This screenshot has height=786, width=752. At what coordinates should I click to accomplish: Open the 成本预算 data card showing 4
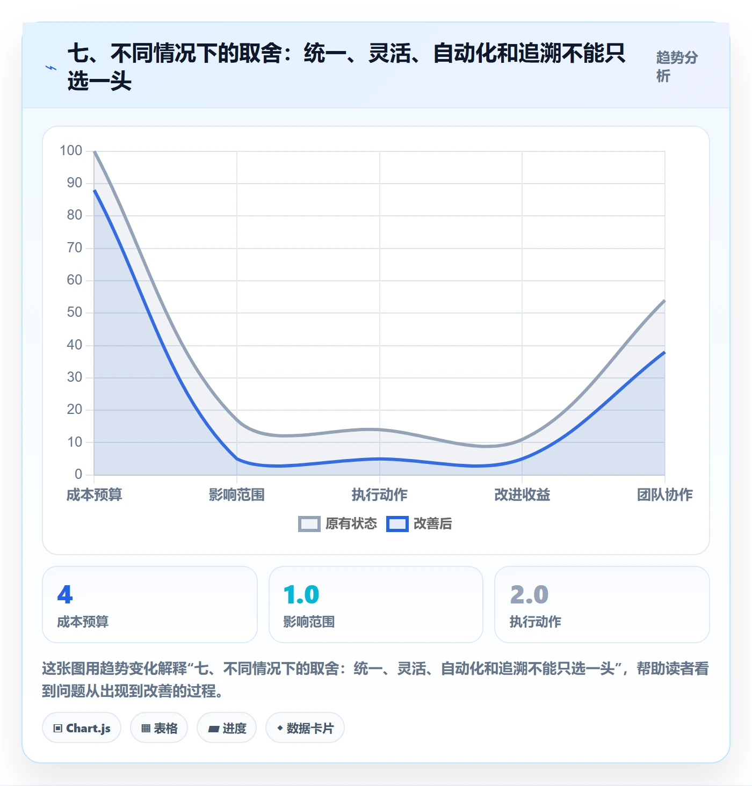pyautogui.click(x=150, y=605)
